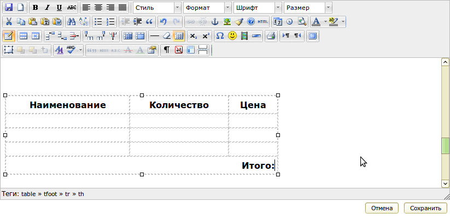
Task: Insert a bulleted list
Action: [x=98, y=22]
